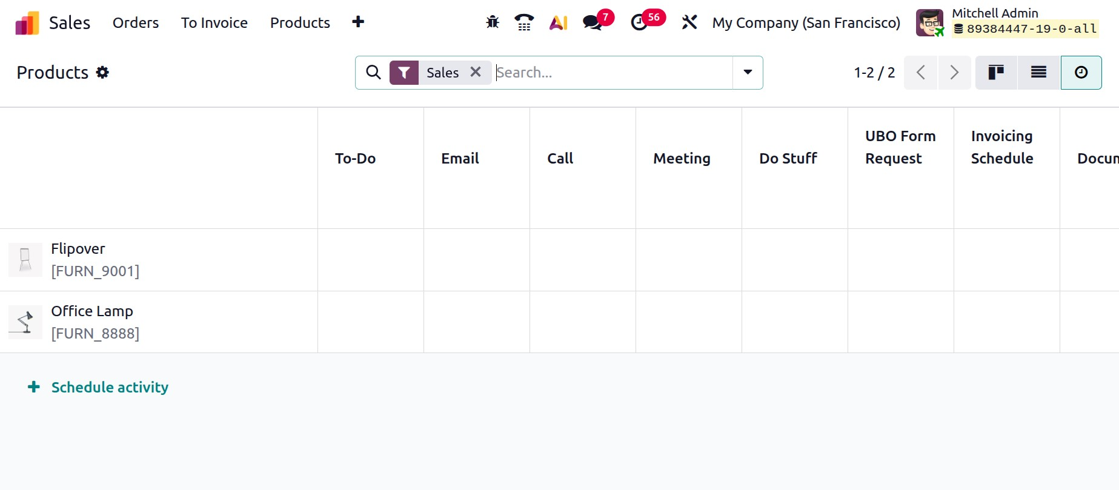Open the activities clock icon

click(x=639, y=22)
